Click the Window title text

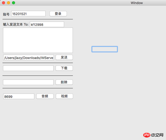pos(137,3)
